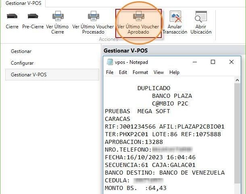Click the FECHA:16/10/2023 16:04:46 line

click(150, 158)
